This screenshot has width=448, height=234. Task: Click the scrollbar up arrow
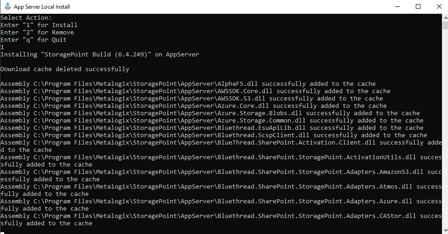445,17
